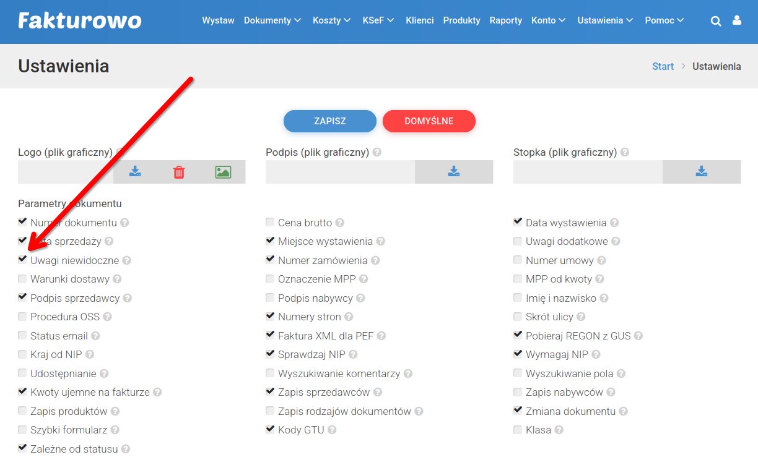Open the KSeF dropdown menu
The image size is (758, 465).
tap(378, 20)
